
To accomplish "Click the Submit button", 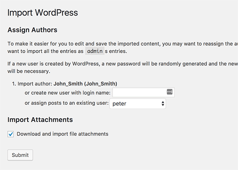I will [x=20, y=155].
